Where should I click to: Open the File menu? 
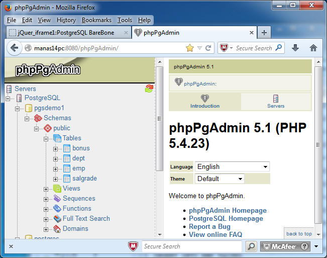[12, 20]
